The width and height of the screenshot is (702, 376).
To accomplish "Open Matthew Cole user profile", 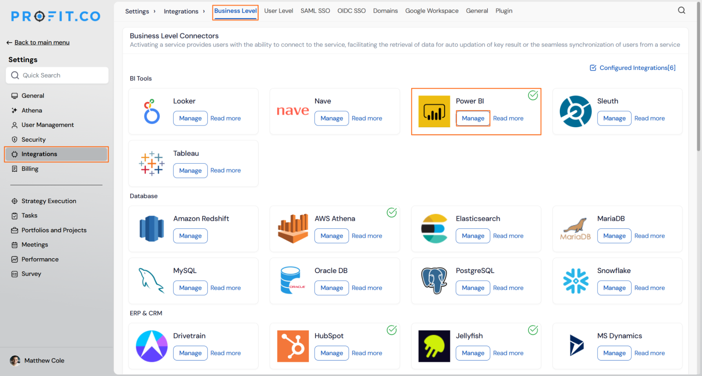I will [x=37, y=361].
